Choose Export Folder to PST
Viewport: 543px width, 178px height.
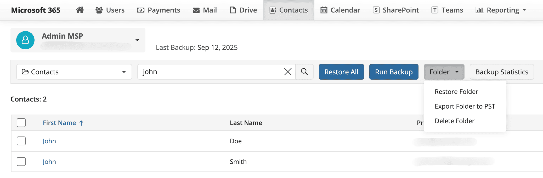click(465, 106)
